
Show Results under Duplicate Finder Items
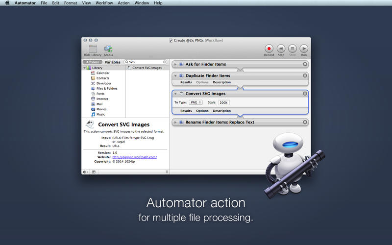tap(186, 82)
